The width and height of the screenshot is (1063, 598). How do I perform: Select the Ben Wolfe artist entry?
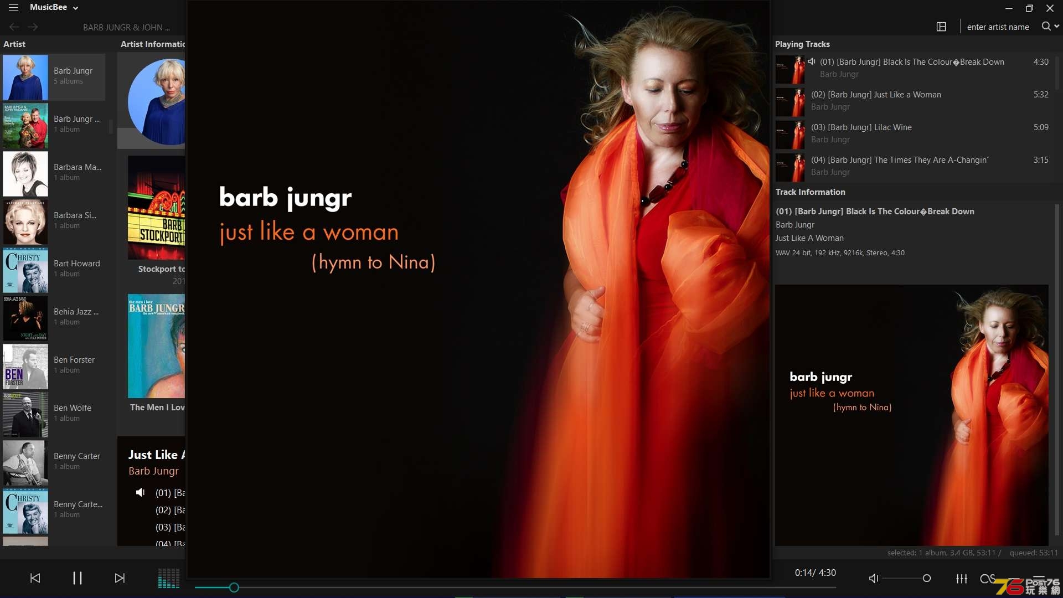(54, 414)
